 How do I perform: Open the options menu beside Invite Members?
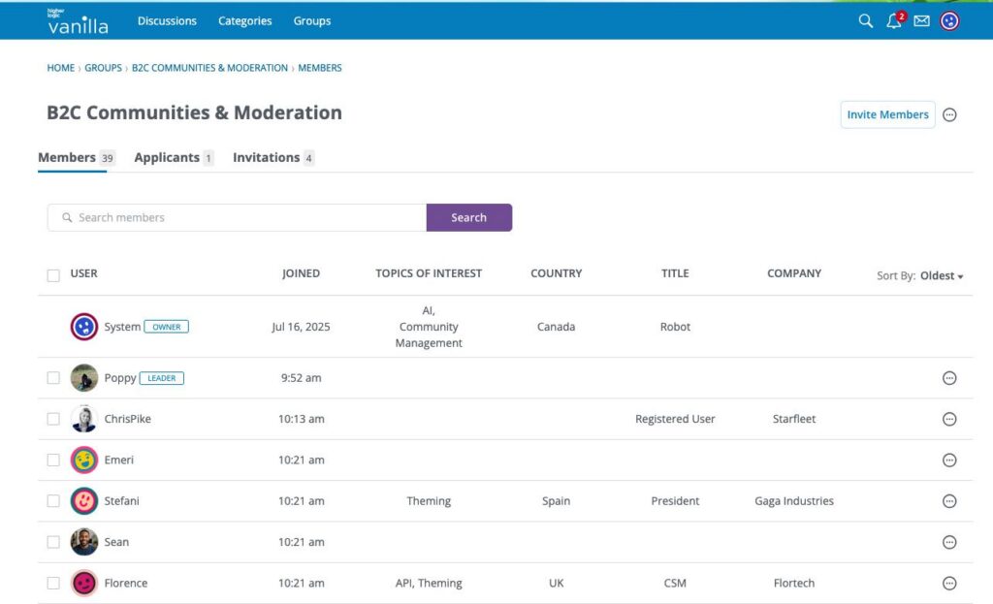click(x=949, y=114)
